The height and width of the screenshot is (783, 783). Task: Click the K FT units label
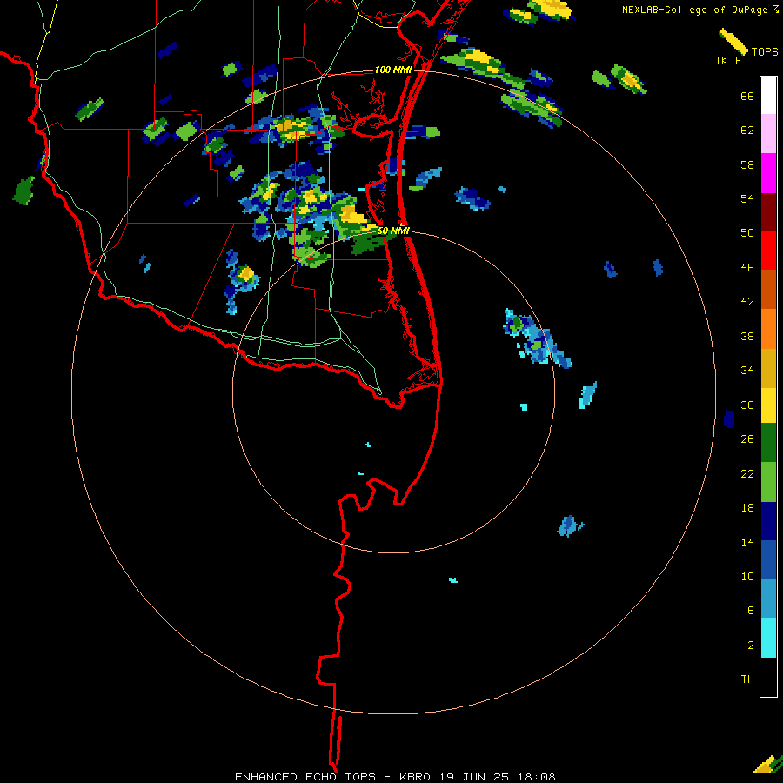pos(735,61)
